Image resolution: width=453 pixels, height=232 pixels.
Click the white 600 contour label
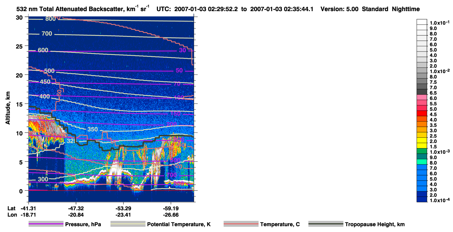[43, 50]
